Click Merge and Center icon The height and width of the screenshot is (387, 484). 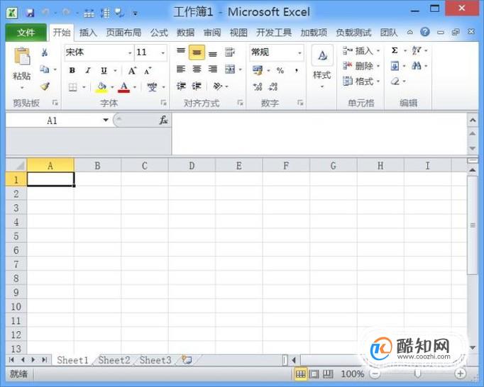click(230, 69)
